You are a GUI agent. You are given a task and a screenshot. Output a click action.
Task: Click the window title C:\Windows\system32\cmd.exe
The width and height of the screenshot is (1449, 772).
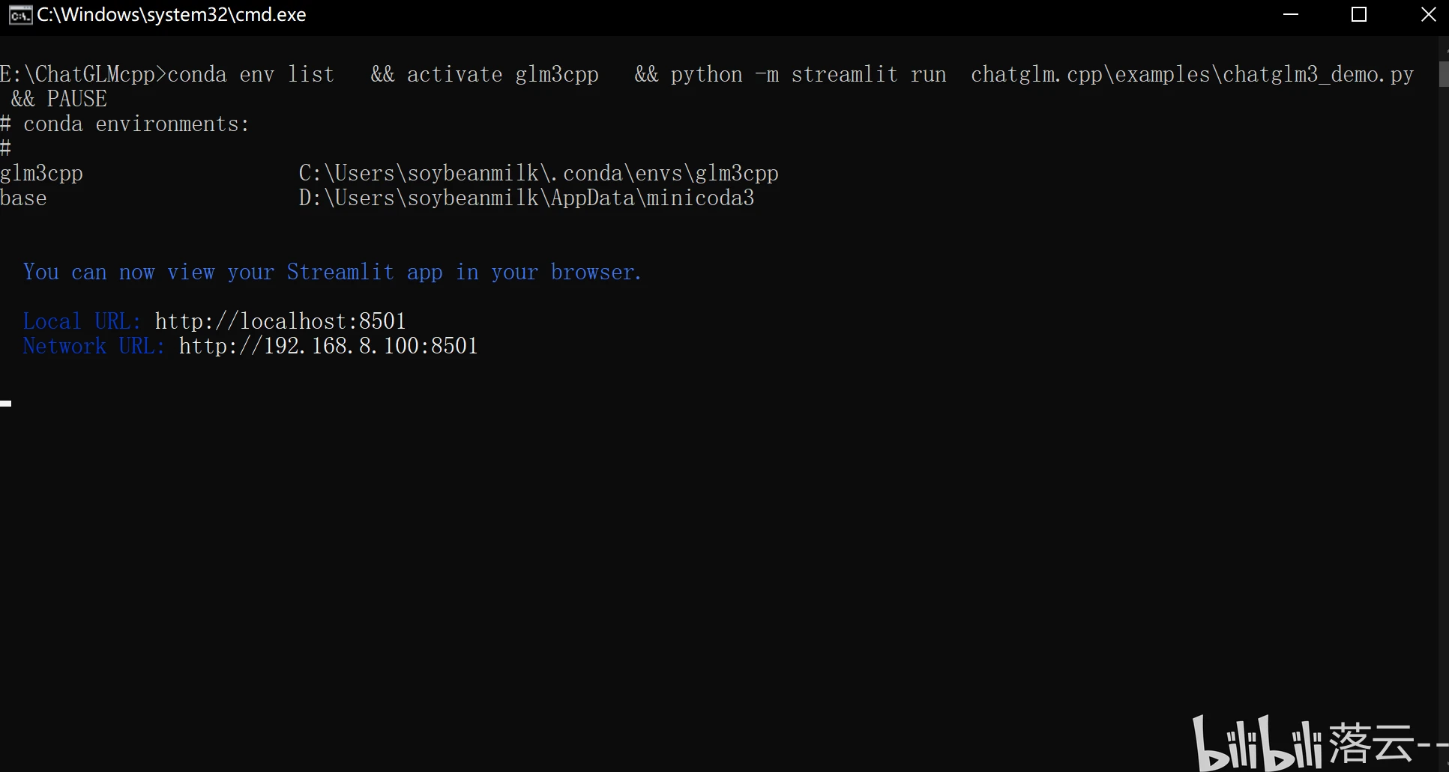click(172, 15)
